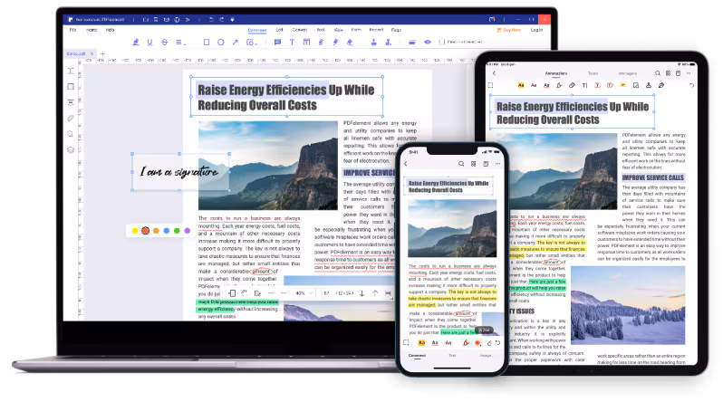This screenshot has height=402, width=723.
Task: Click the Log In button on the laptop
Action: coord(536,30)
